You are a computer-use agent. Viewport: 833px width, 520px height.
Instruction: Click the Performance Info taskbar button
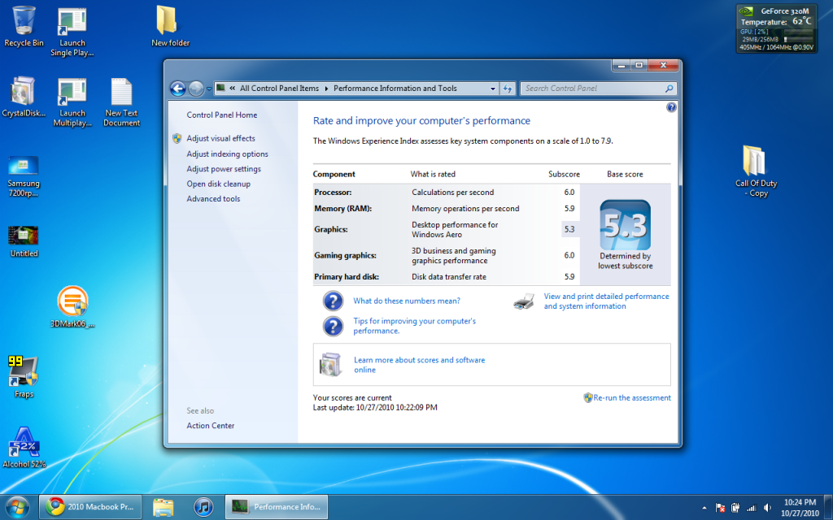pos(277,507)
